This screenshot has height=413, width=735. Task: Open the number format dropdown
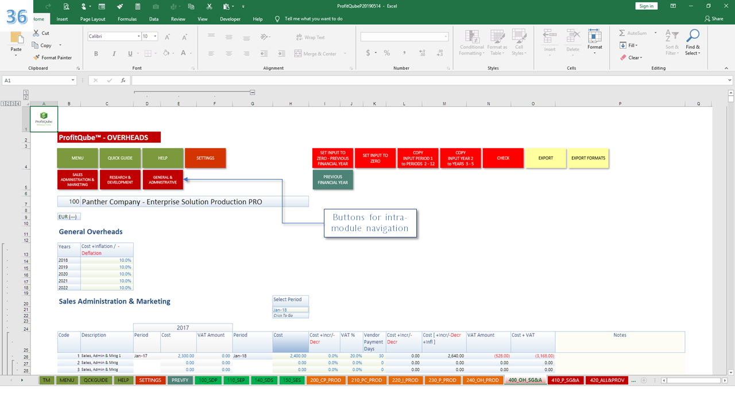click(x=446, y=37)
